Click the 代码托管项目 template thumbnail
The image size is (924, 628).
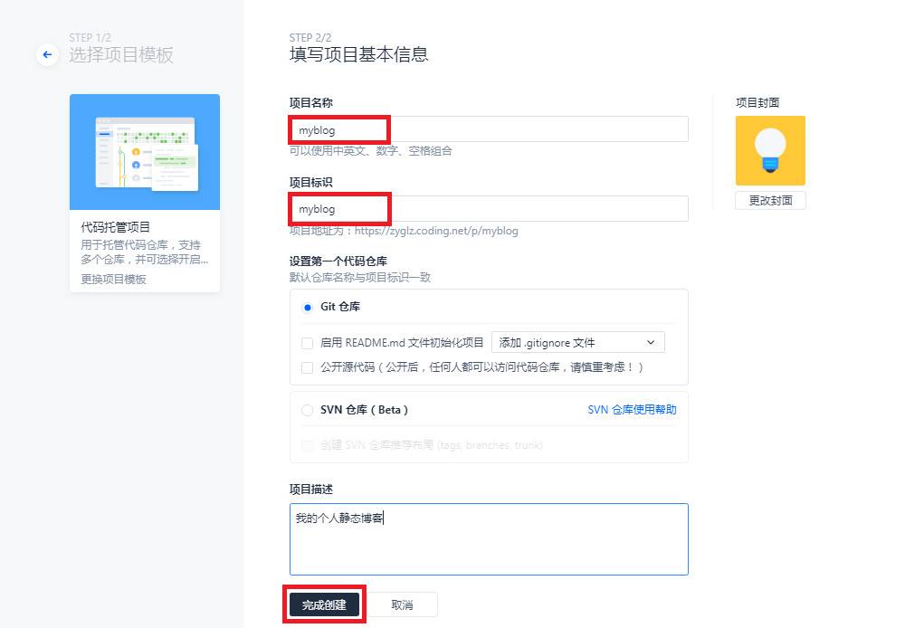(x=145, y=152)
